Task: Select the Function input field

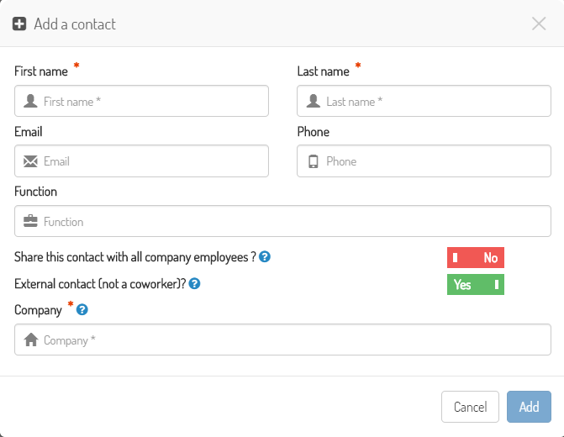Action: point(282,221)
